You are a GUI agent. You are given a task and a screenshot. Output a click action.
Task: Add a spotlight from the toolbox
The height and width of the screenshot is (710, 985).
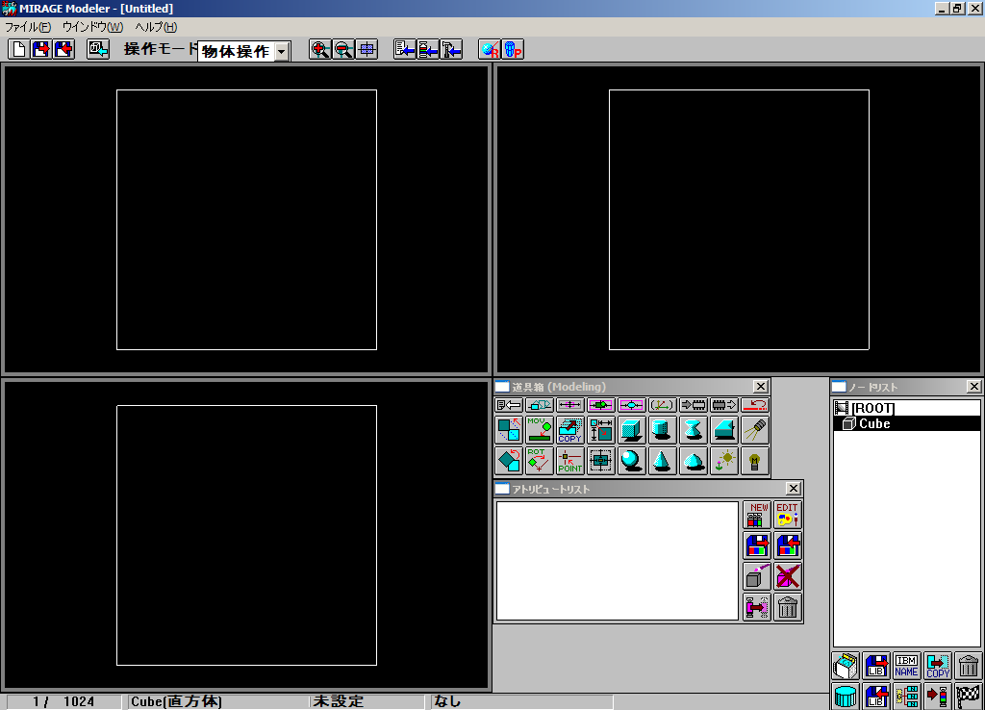click(755, 430)
